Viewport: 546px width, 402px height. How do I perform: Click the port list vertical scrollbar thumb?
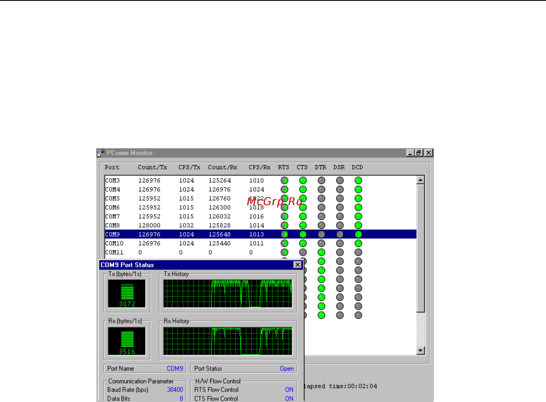[420, 248]
